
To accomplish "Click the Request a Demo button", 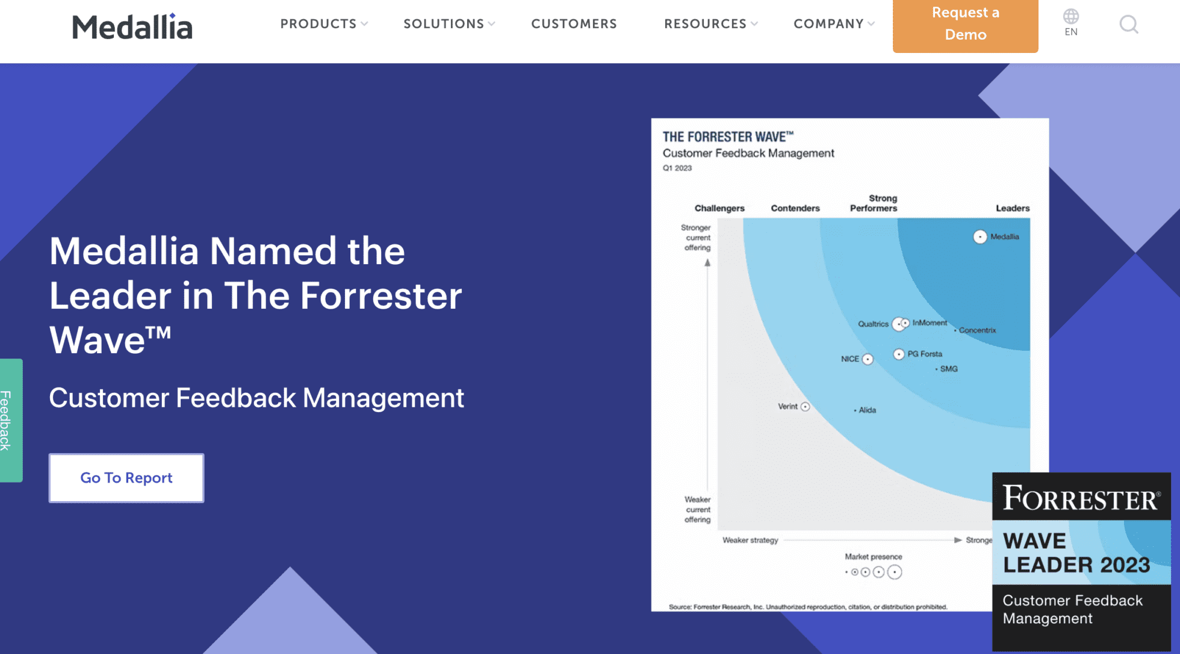I will [965, 25].
